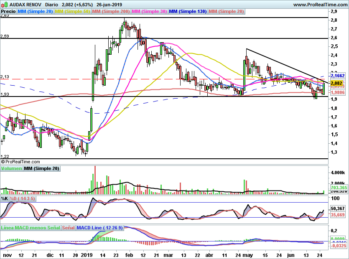Click the 2,13 dashed line label
The image size is (349, 259).
5,77
